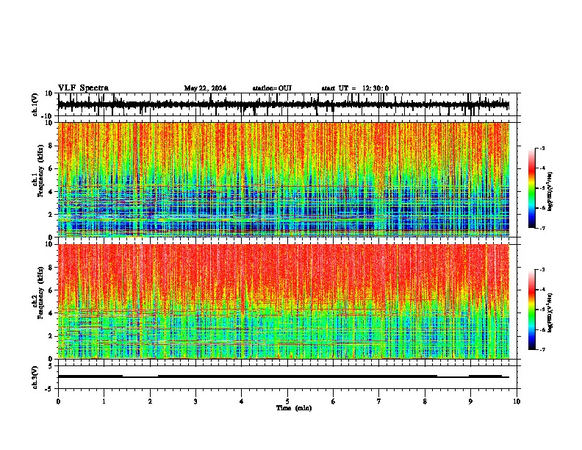
Task: Click time axis tick label "7"
Action: 379,401
